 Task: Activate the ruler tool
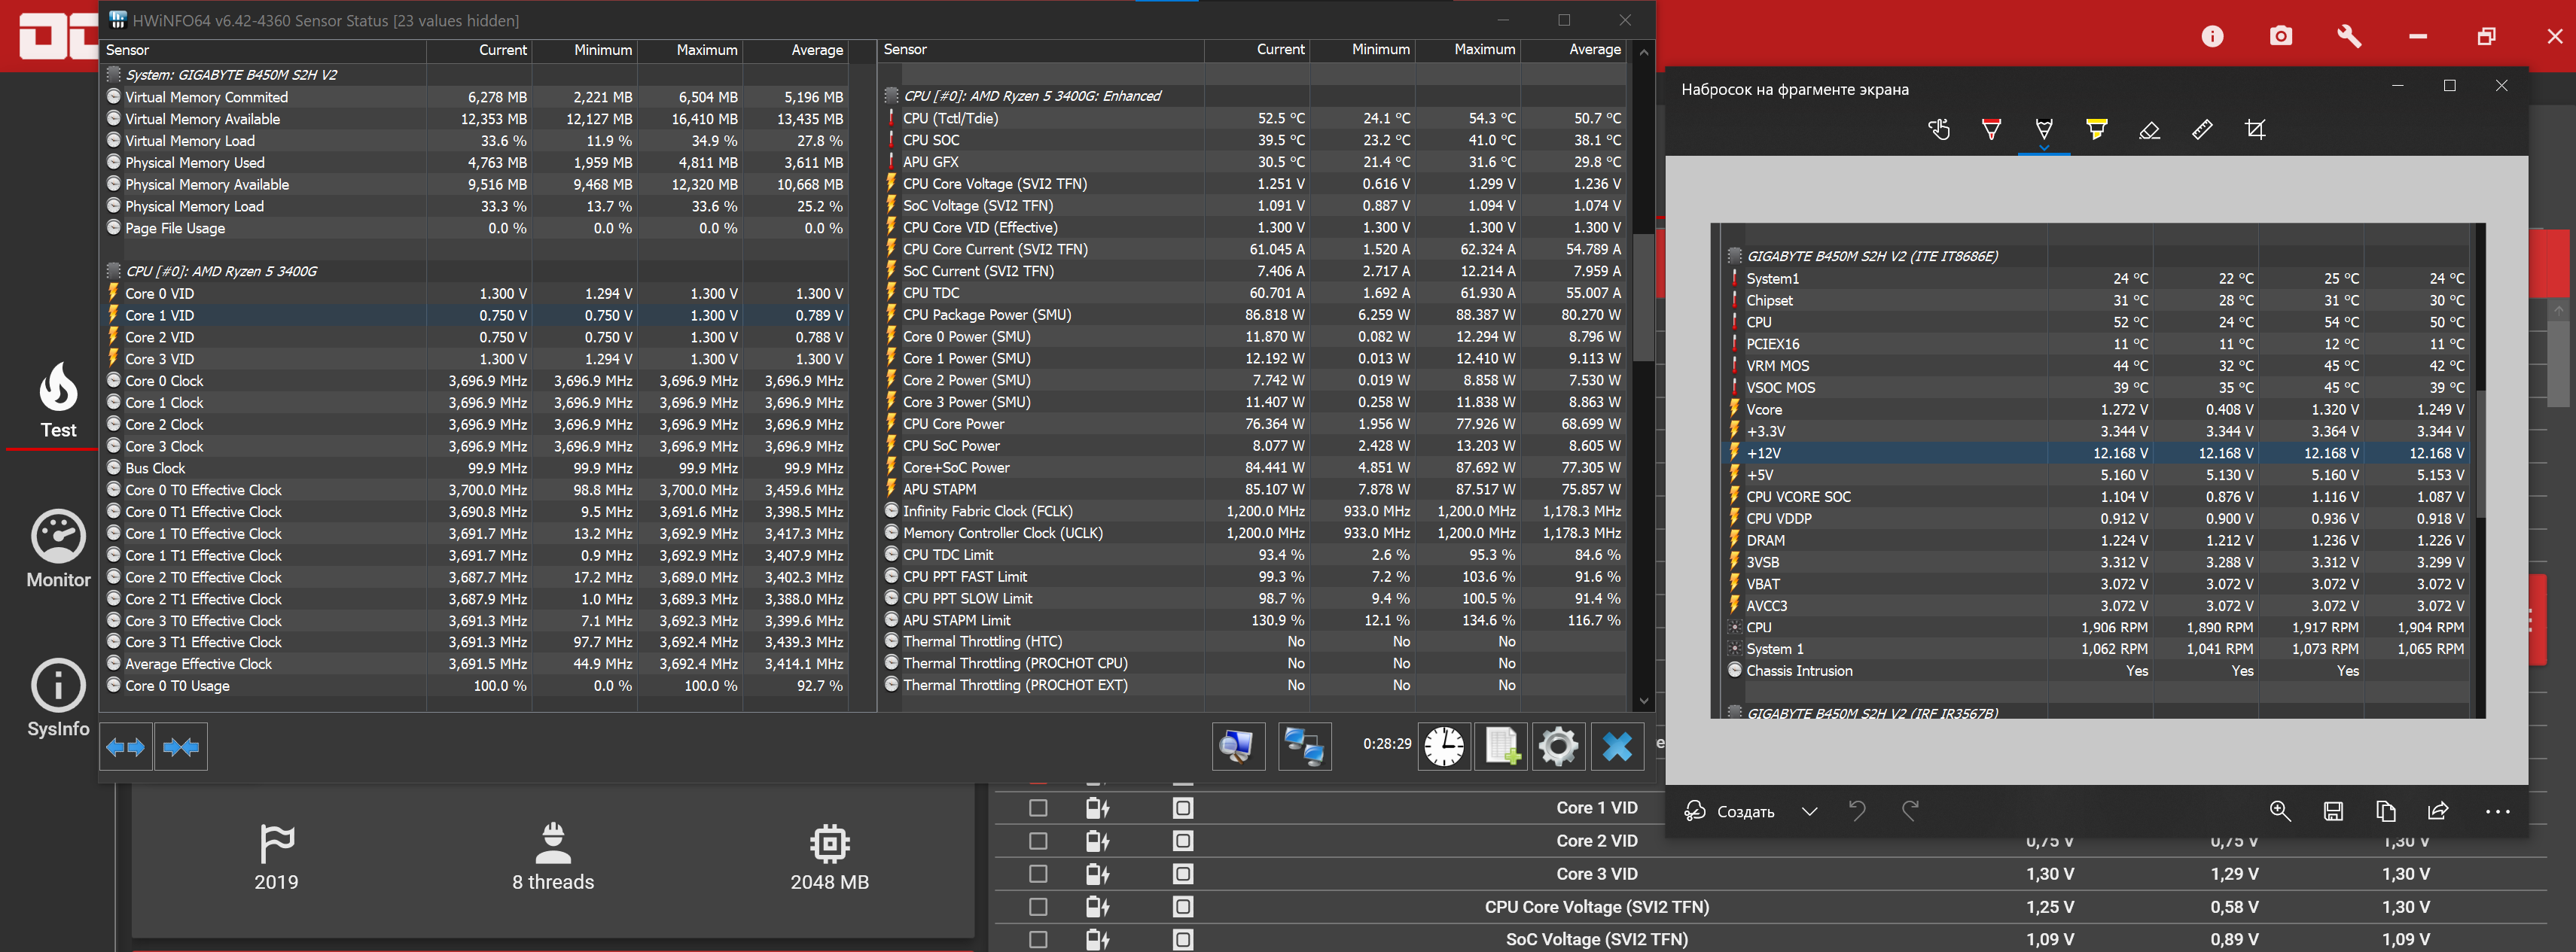coord(2202,130)
